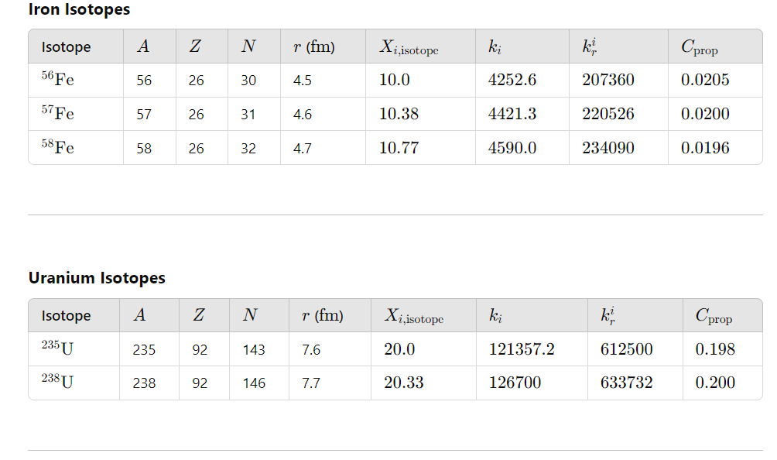Click the Iron Isotopes heading

(79, 9)
